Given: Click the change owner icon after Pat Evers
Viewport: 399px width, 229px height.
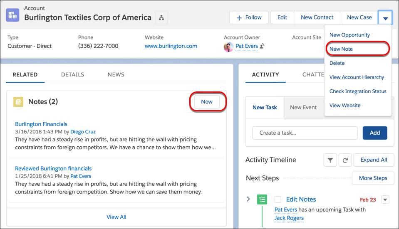Looking at the screenshot, I should pos(262,46).
